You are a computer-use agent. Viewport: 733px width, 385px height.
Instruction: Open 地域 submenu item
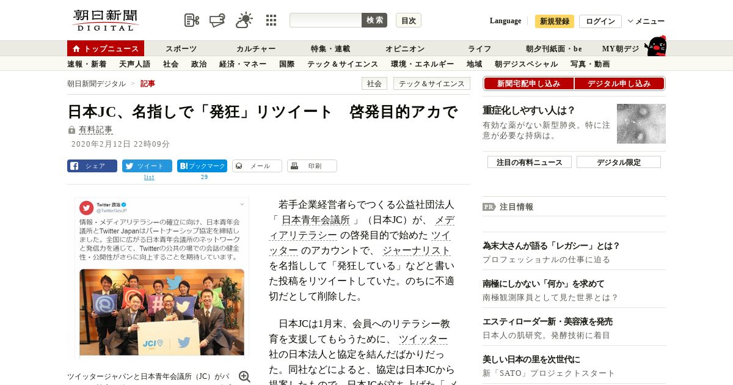(x=474, y=64)
